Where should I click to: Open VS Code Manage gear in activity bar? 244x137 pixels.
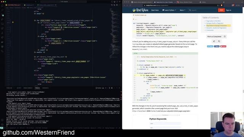(x=2, y=124)
